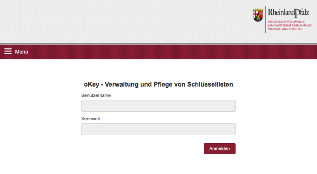Click the Menü label in navigation bar
The image size is (317, 174).
[22, 52]
